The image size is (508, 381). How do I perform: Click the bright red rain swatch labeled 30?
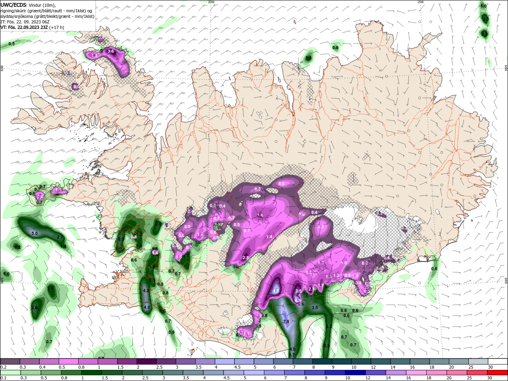[x=498, y=373]
